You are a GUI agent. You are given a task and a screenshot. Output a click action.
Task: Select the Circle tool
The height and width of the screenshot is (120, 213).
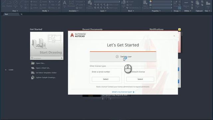[x=16, y=4]
